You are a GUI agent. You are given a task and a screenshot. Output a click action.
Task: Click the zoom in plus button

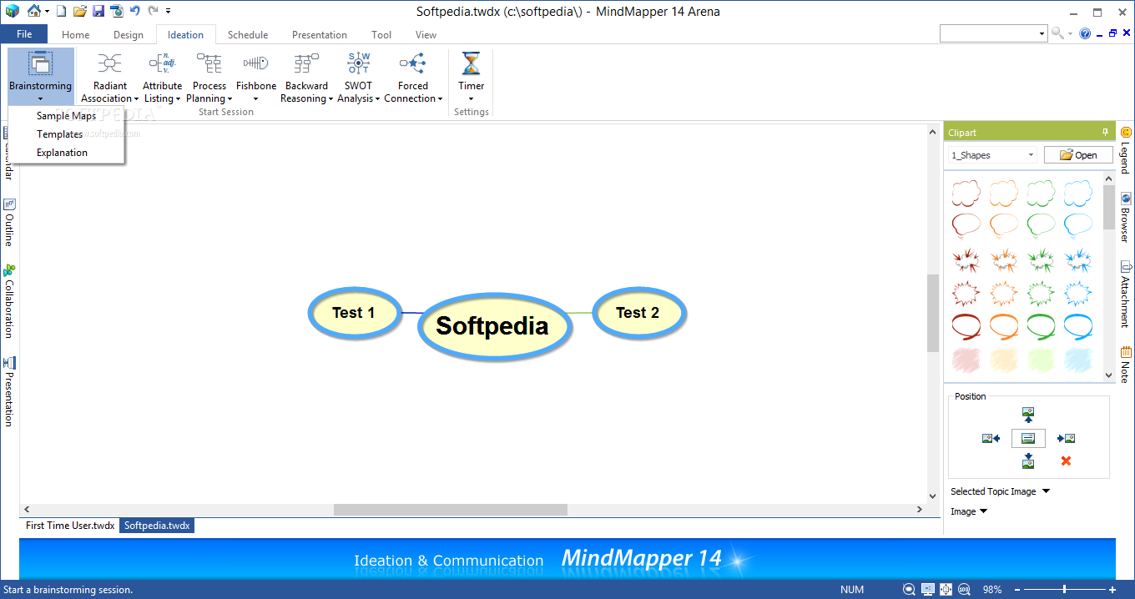(1112, 589)
